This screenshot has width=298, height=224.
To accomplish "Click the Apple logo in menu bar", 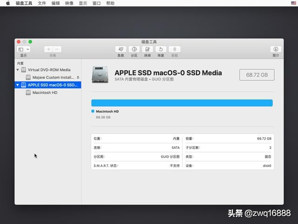I will 8,3.
